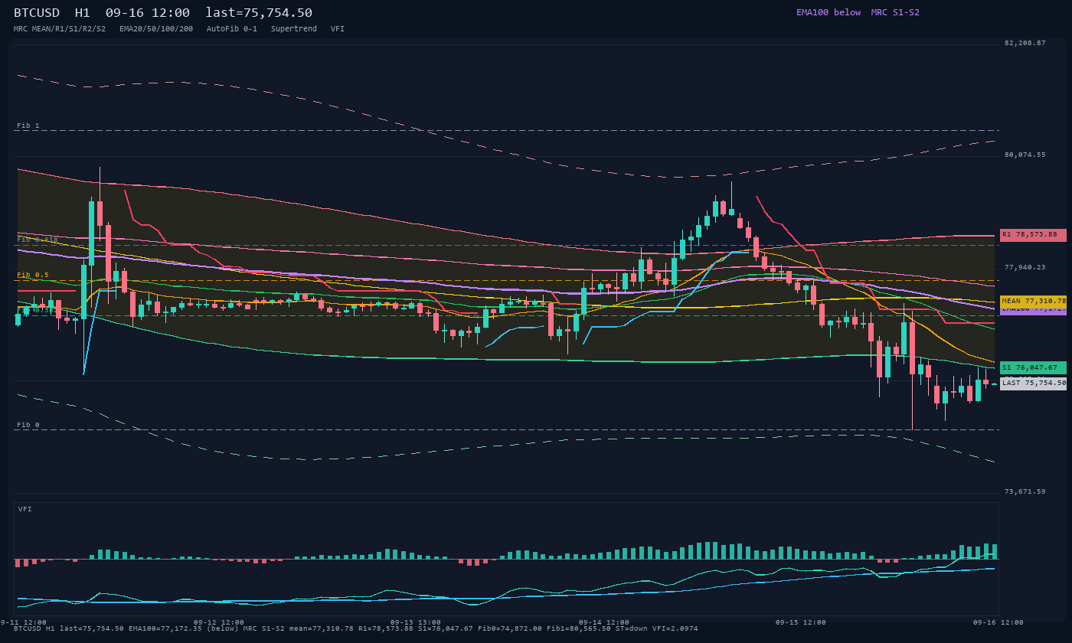Click the 09-14 12:00 time axis label

click(604, 622)
